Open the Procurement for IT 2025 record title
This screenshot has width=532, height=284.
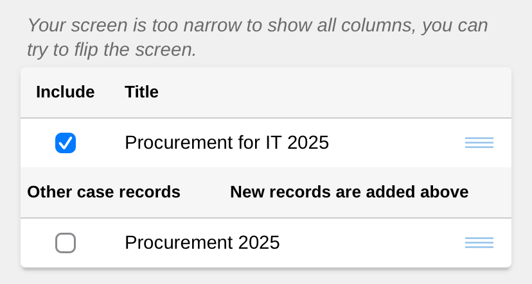click(x=226, y=142)
